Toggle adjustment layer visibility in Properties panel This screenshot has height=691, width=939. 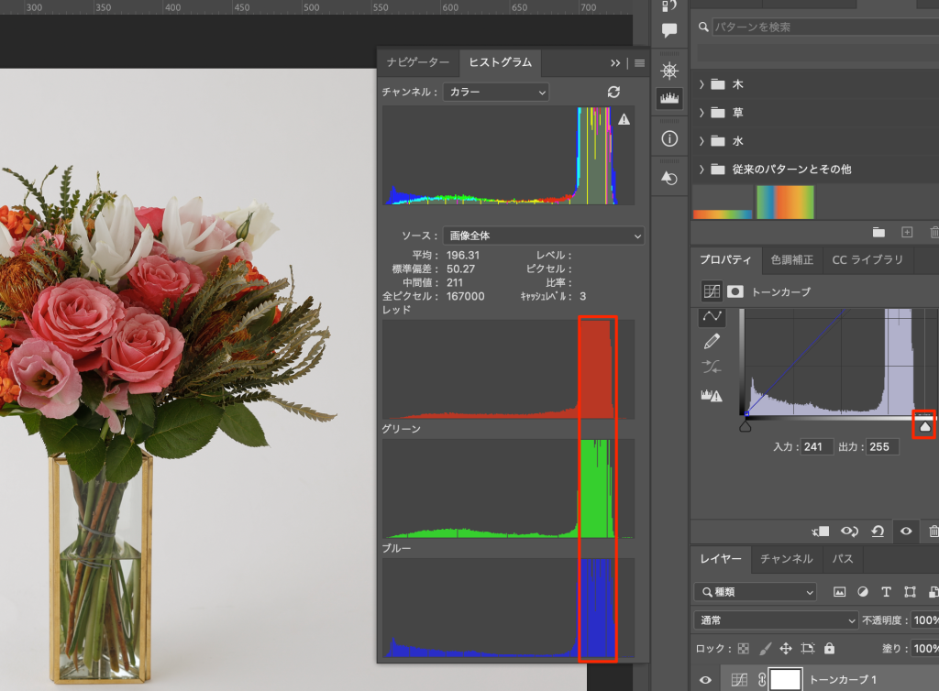tap(906, 532)
